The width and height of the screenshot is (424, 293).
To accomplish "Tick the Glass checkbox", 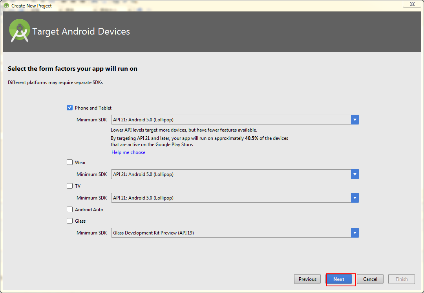I will [70, 221].
